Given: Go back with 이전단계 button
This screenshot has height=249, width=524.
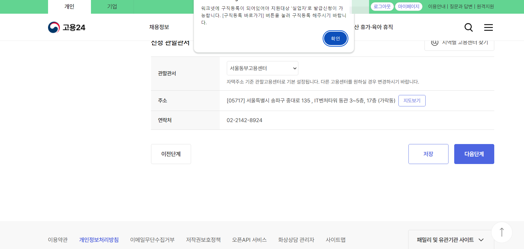Looking at the screenshot, I should [x=171, y=154].
